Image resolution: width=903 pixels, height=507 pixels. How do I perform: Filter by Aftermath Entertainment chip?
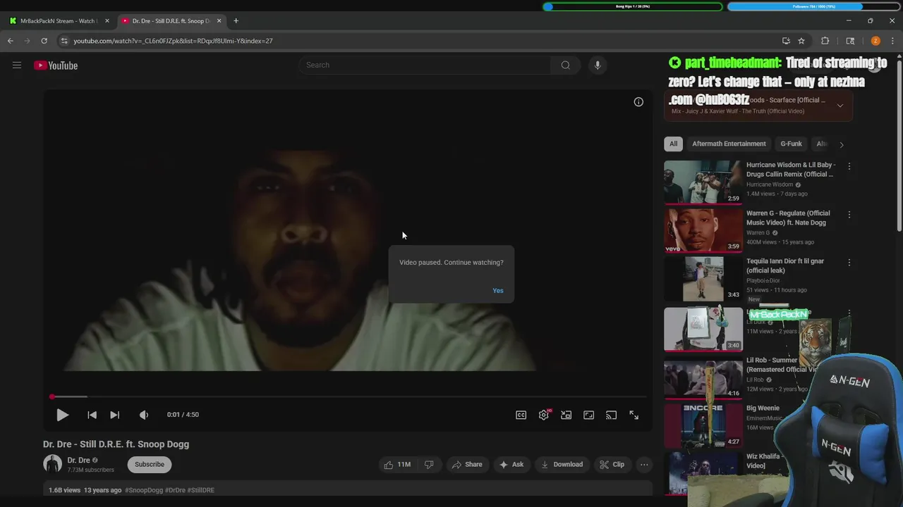pos(729,144)
